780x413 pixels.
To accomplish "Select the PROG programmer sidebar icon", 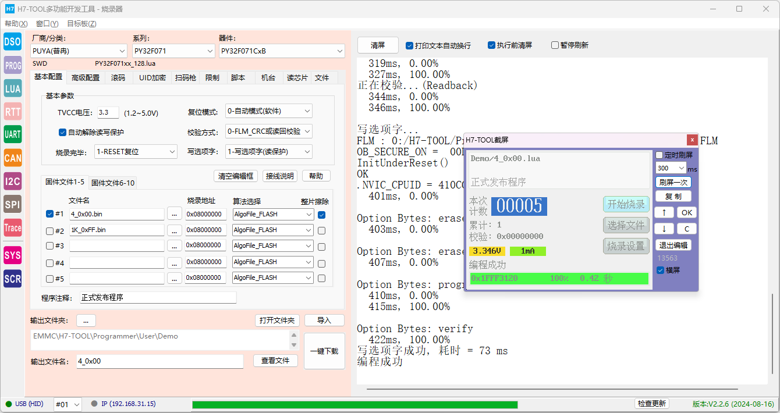I will click(13, 66).
